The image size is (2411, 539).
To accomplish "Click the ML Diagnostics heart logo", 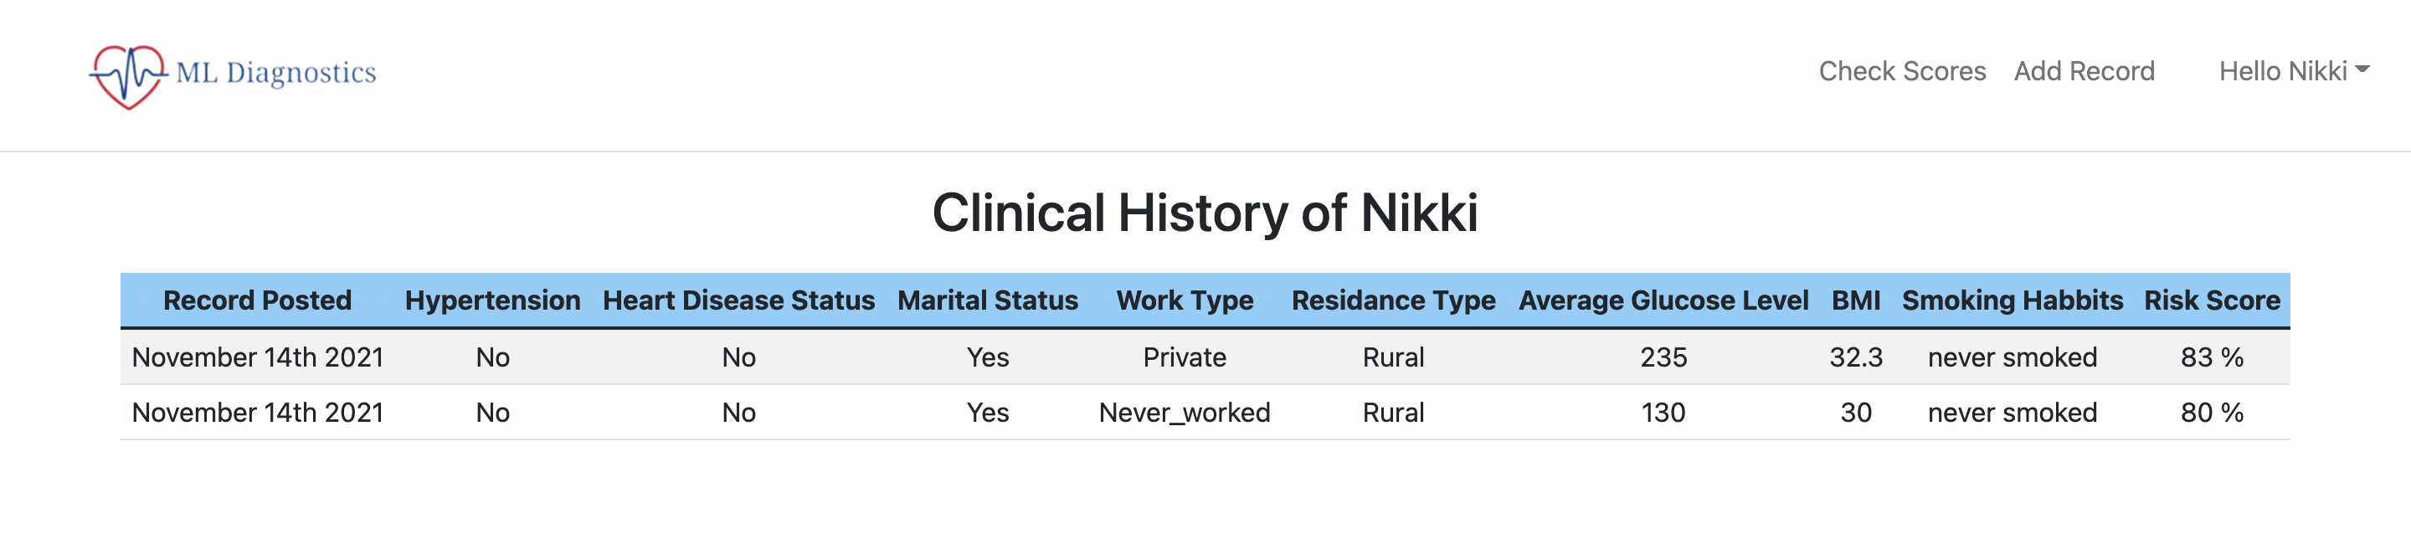I will [x=128, y=74].
